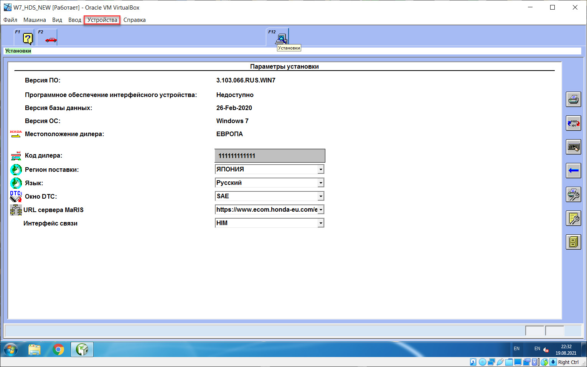Image resolution: width=587 pixels, height=367 pixels.
Task: Click the VirtualBox USB devices icon
Action: pyautogui.click(x=500, y=362)
